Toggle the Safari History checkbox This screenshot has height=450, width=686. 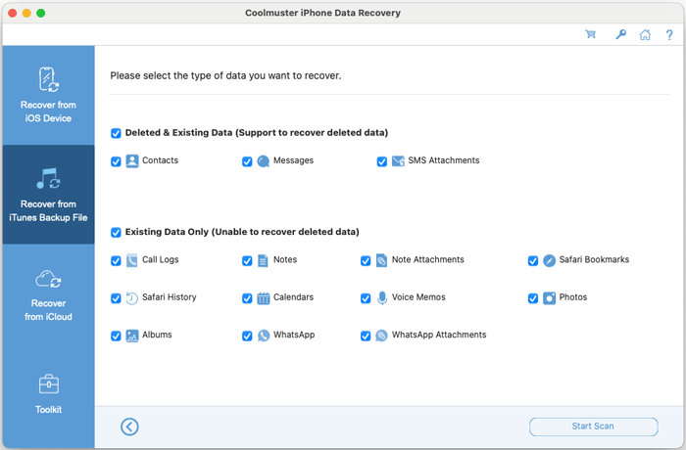[x=116, y=298]
